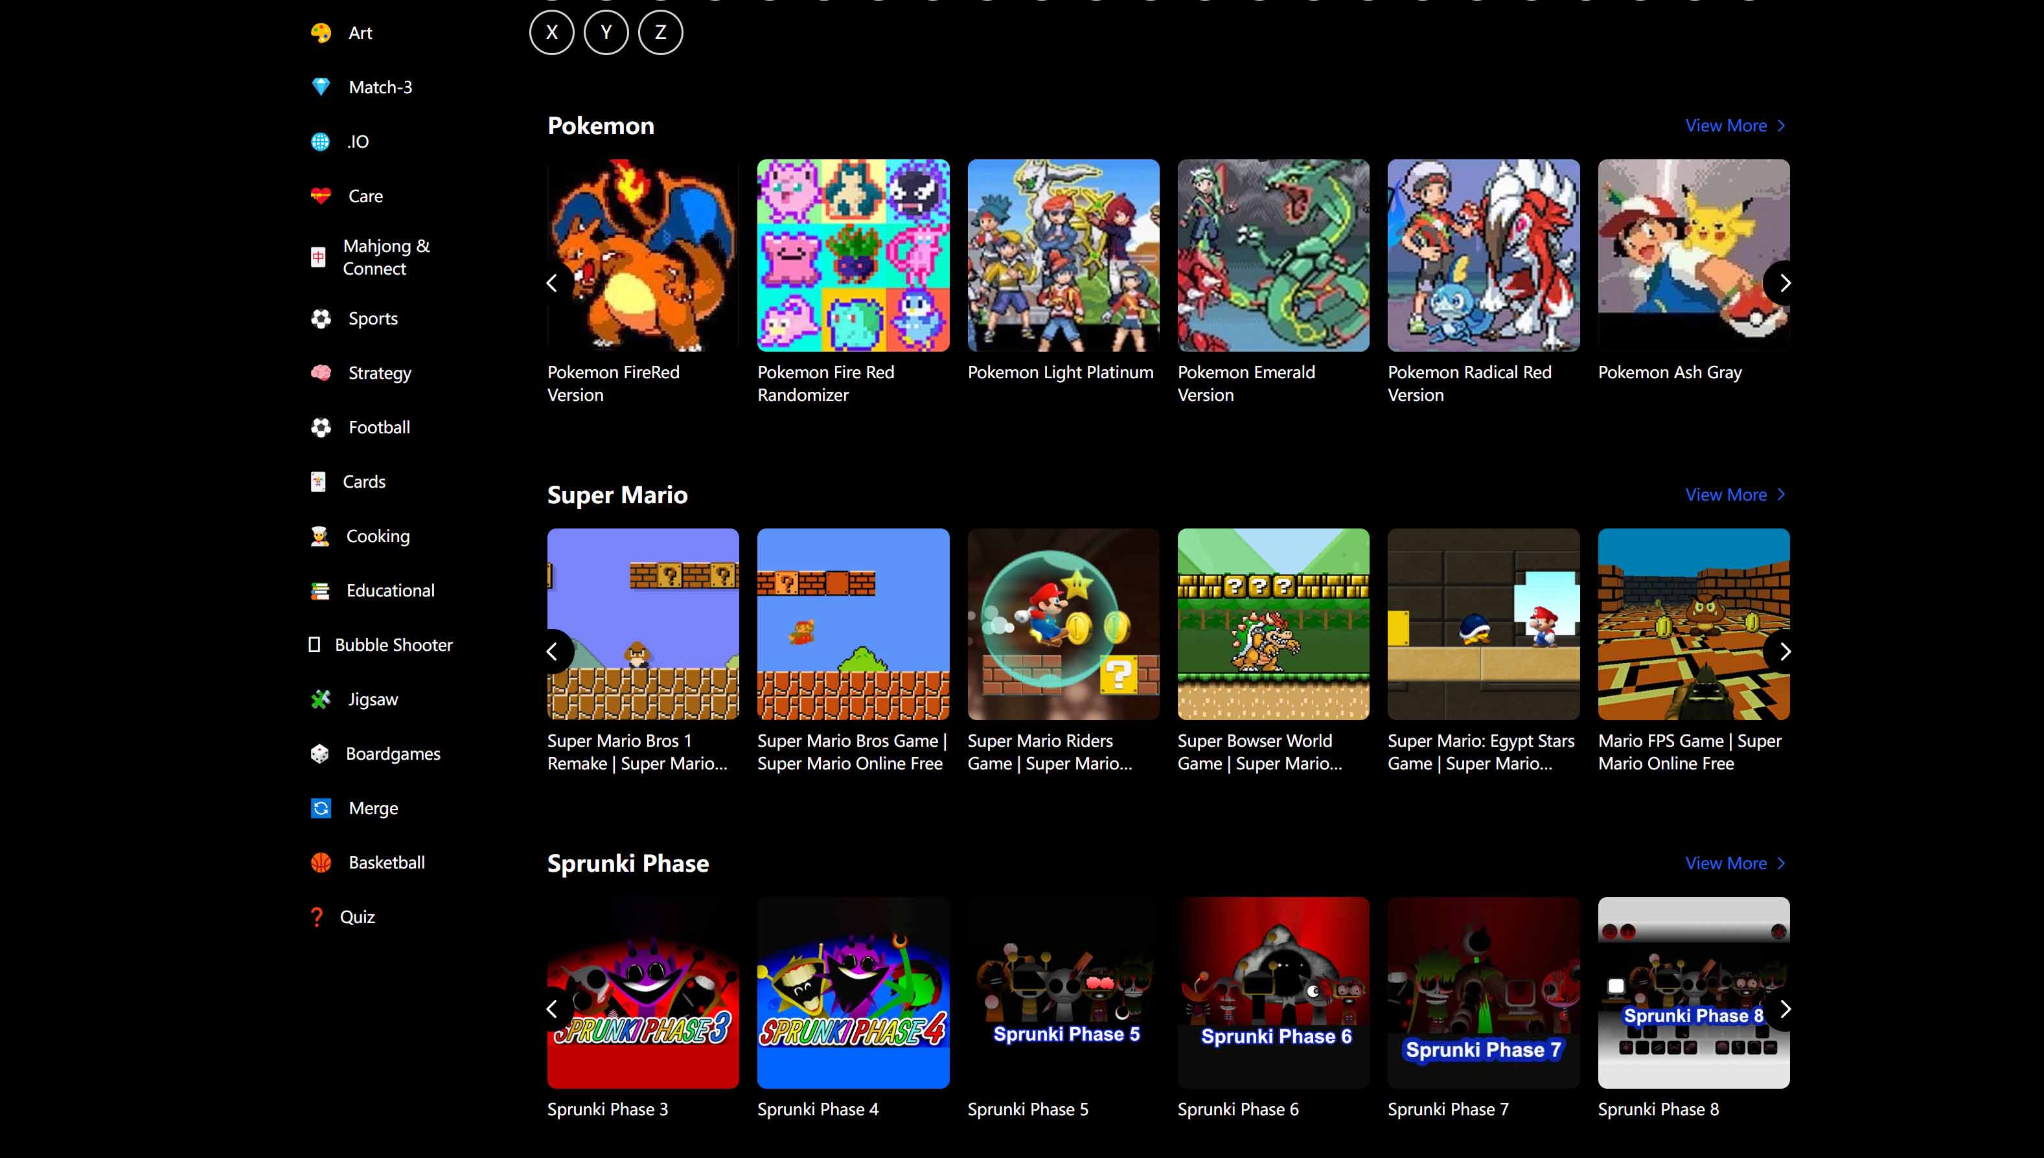Click the Basketball icon
Image resolution: width=2044 pixels, height=1158 pixels.
coord(321,862)
